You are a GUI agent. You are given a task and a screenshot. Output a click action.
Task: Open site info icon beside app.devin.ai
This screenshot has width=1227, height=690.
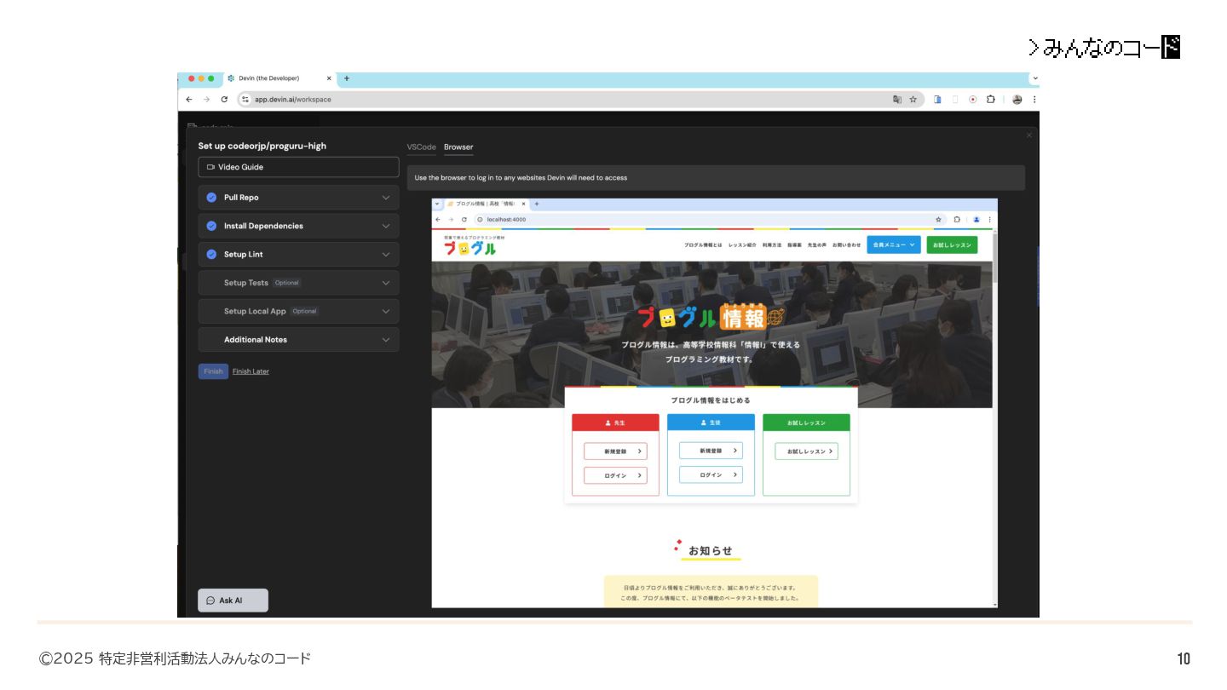click(245, 100)
